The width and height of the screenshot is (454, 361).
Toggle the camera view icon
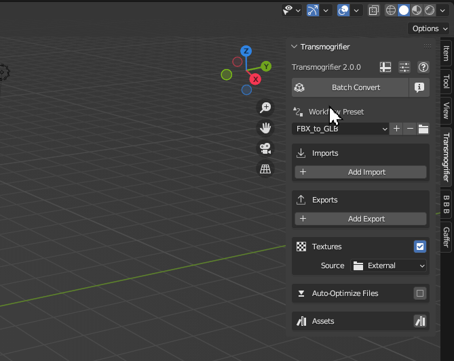[x=265, y=148]
